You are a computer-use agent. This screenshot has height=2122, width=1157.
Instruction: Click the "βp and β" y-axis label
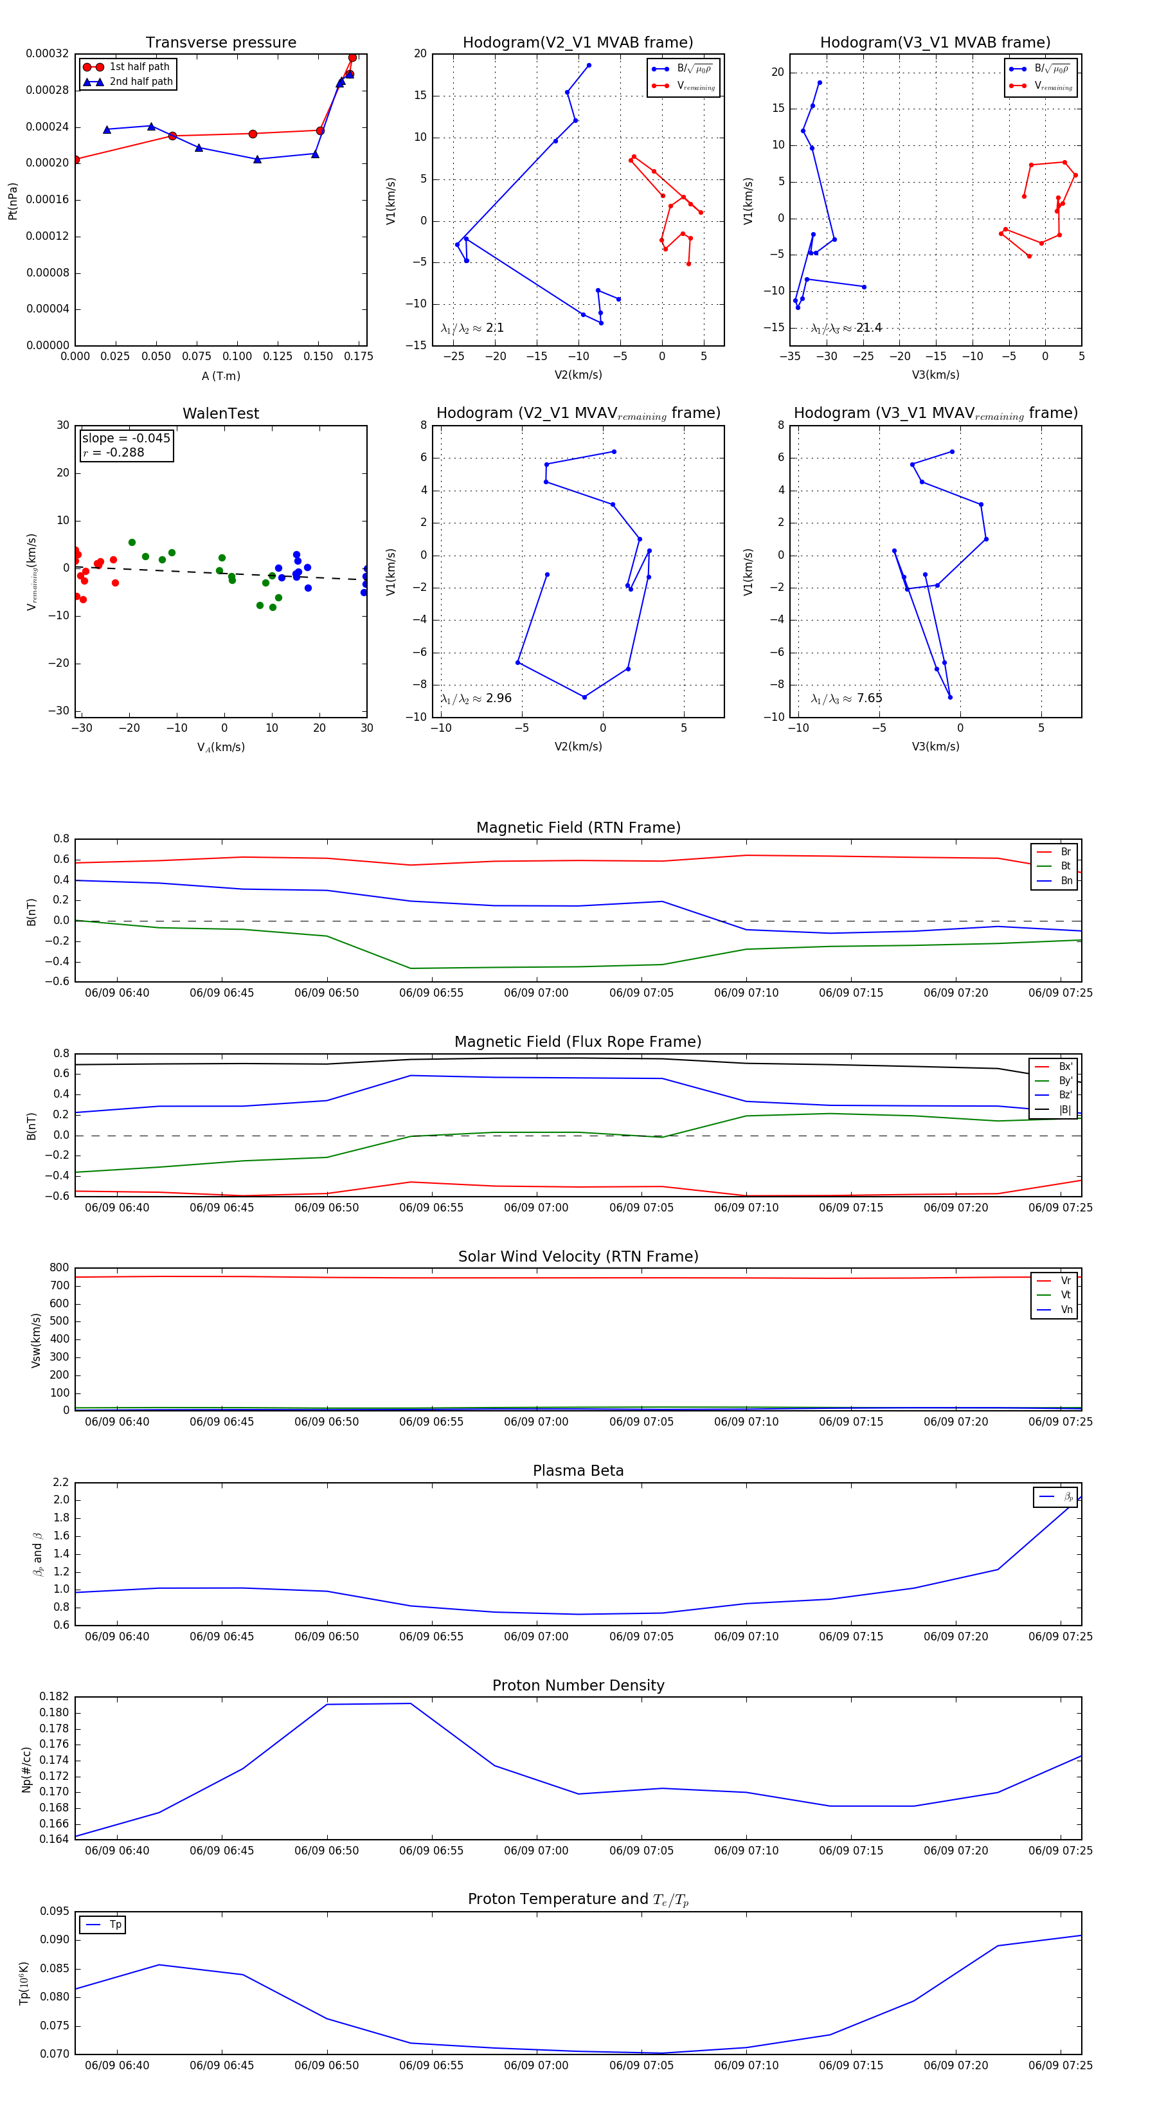(37, 1554)
